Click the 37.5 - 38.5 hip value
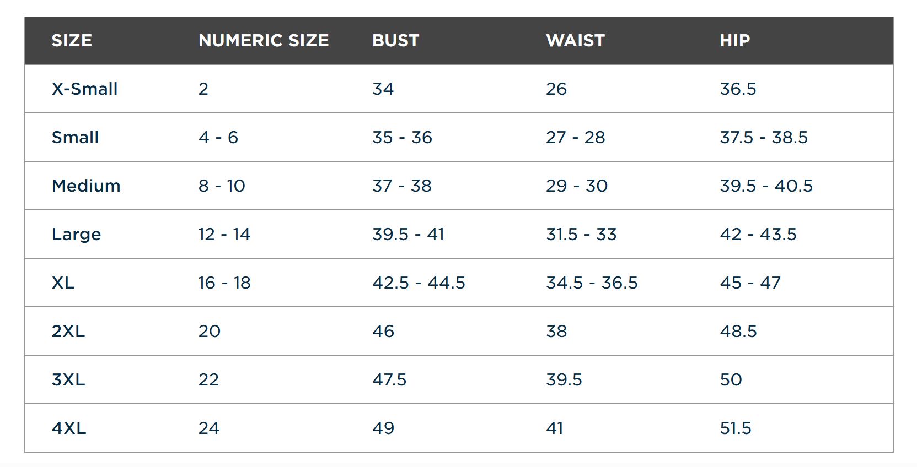The width and height of the screenshot is (917, 467). click(x=764, y=138)
